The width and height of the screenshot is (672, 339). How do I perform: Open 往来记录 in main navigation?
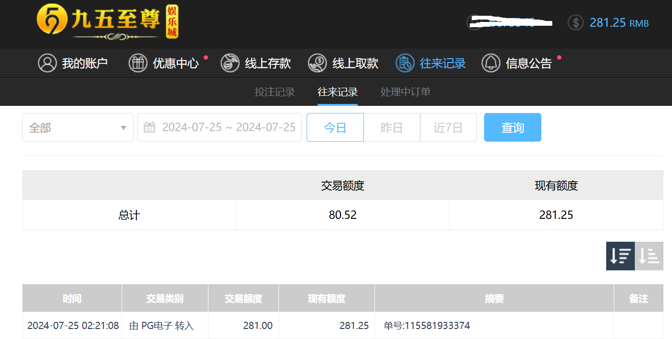click(431, 63)
